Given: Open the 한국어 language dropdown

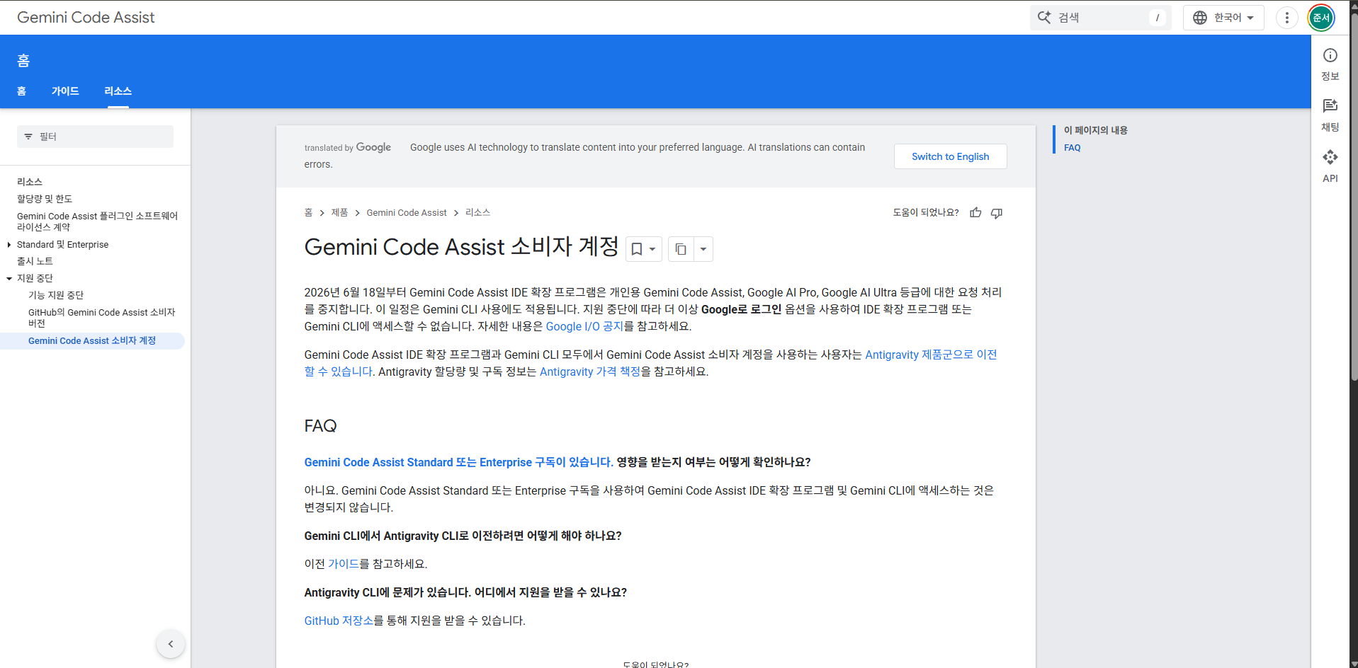Looking at the screenshot, I should click(x=1223, y=18).
